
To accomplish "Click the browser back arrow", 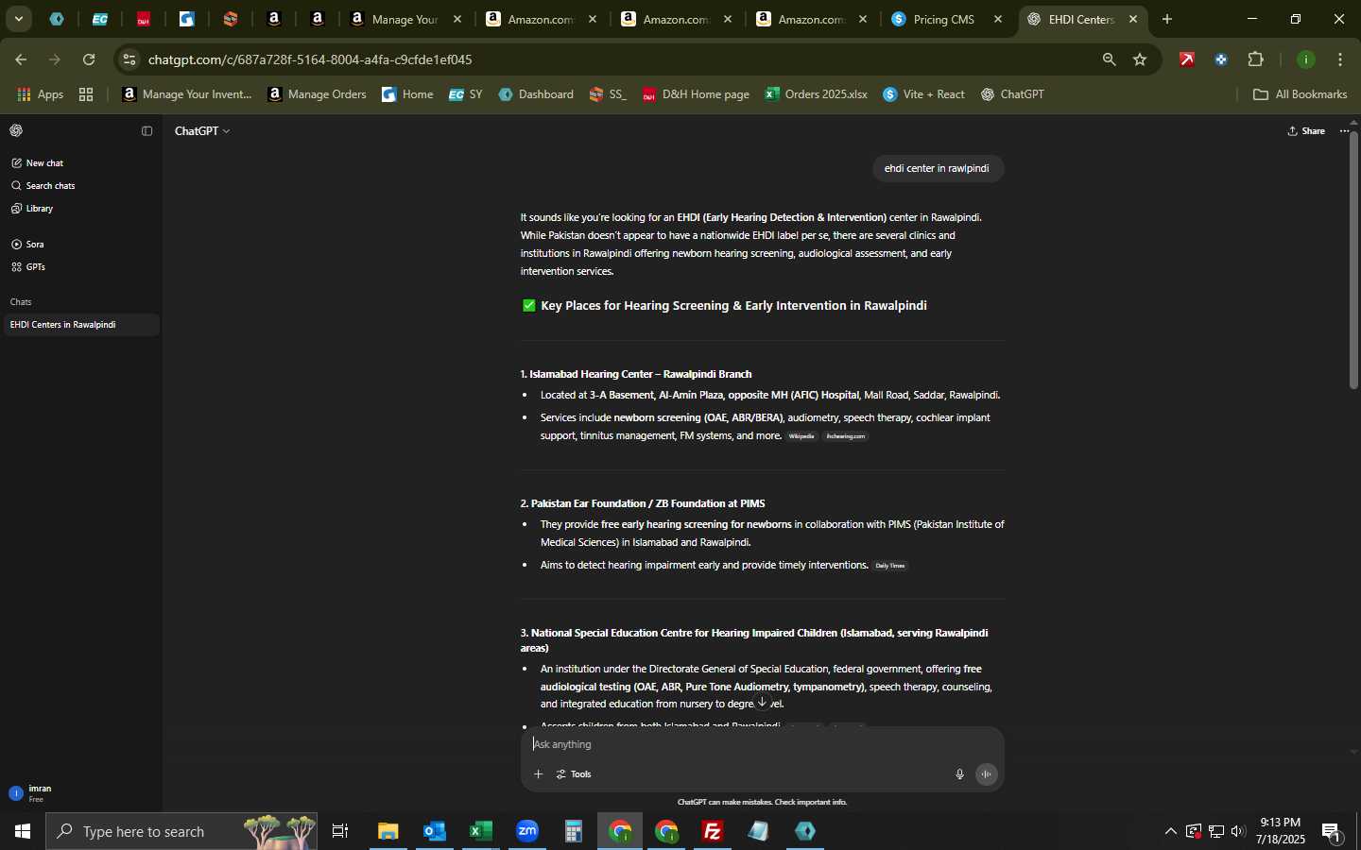I will pyautogui.click(x=21, y=59).
